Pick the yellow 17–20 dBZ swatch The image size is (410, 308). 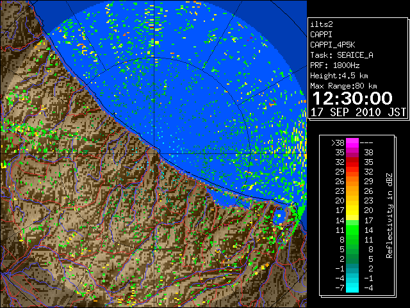[x=352, y=210]
